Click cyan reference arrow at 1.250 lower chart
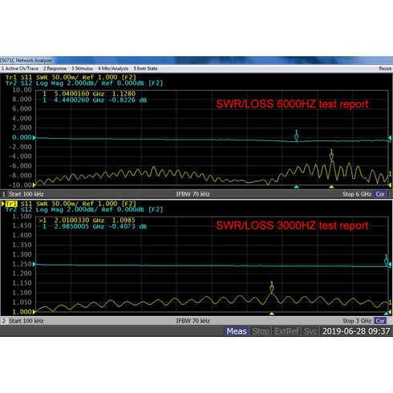The image size is (393, 393). pyautogui.click(x=34, y=264)
